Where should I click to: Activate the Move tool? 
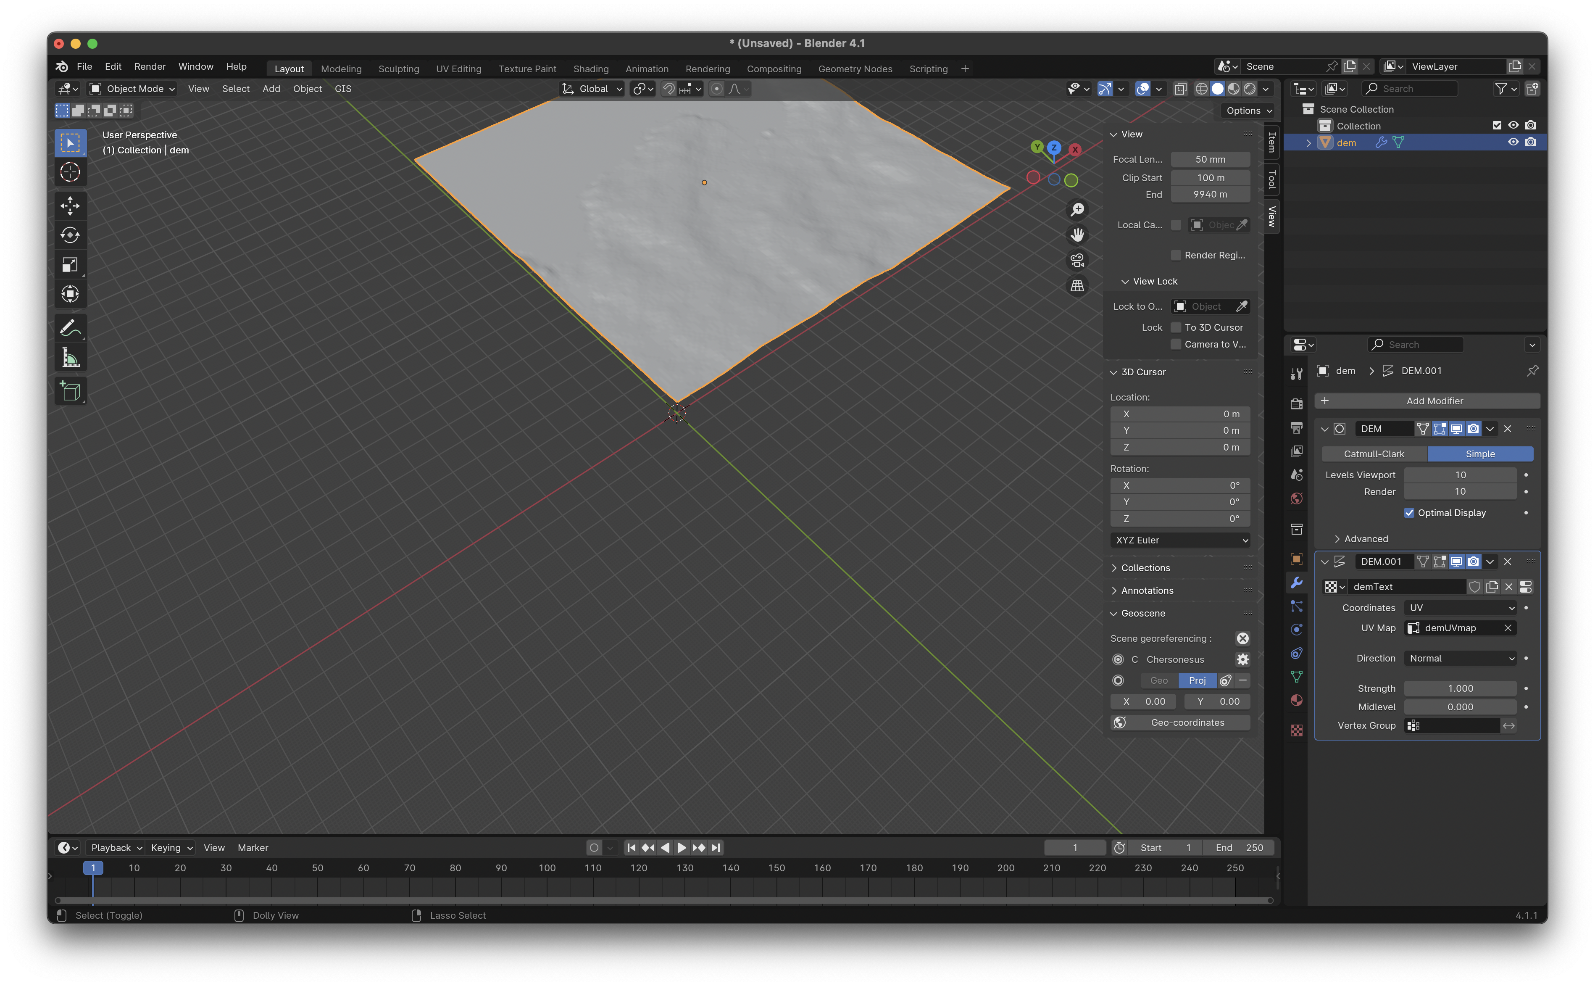point(71,206)
